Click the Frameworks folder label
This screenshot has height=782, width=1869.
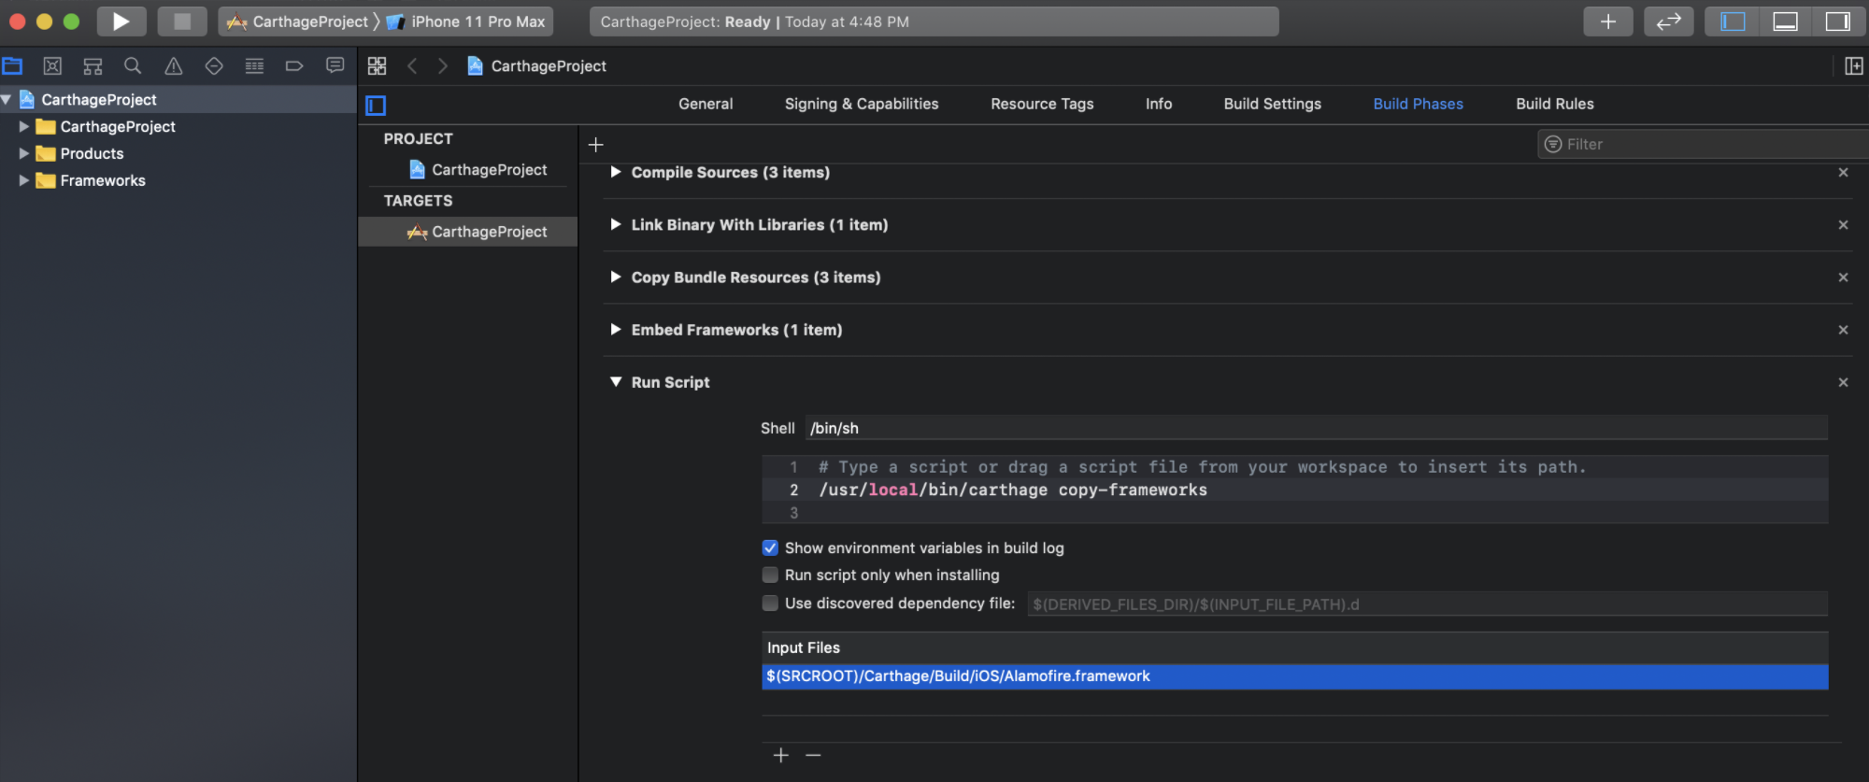click(103, 180)
